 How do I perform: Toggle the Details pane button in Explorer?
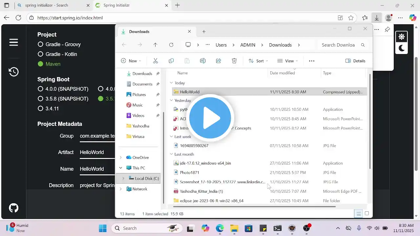355,61
